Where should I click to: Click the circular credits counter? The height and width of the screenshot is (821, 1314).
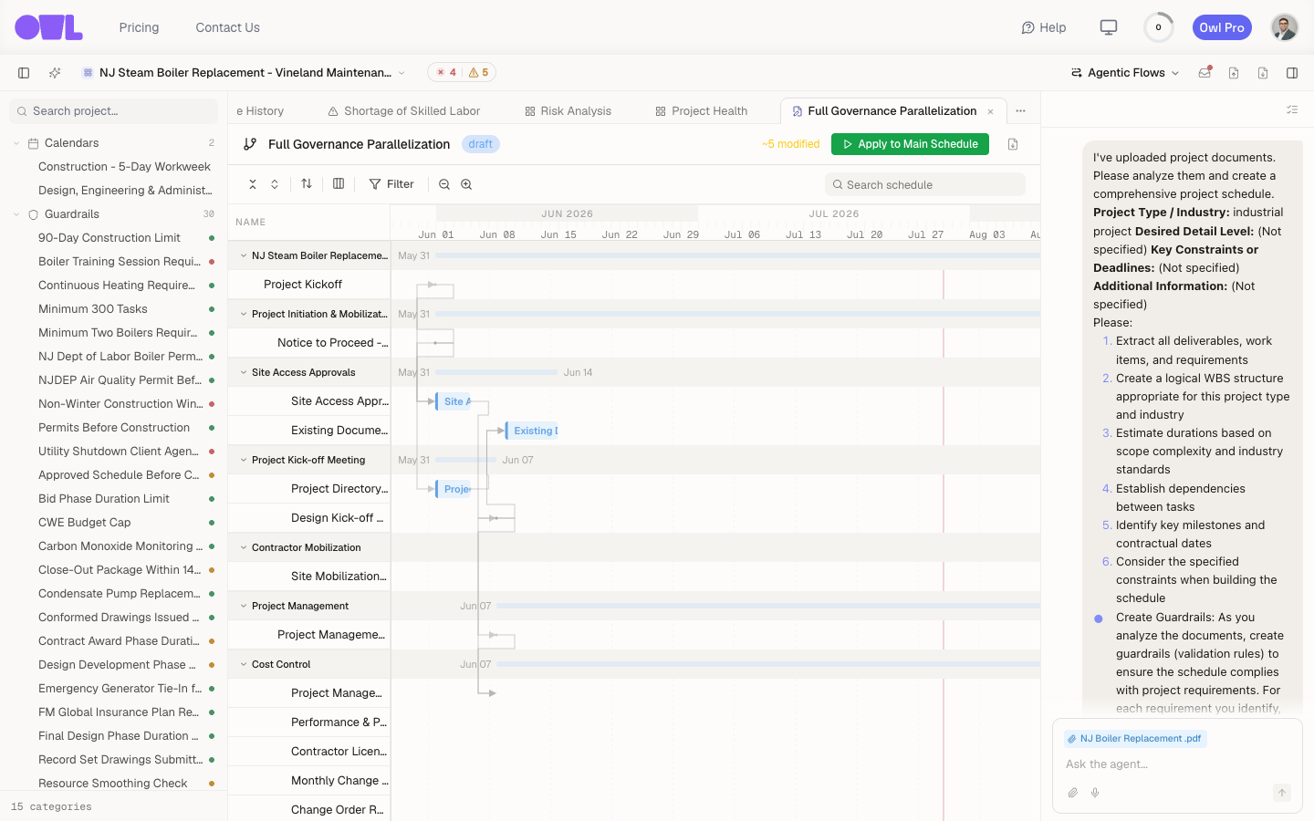tap(1159, 27)
